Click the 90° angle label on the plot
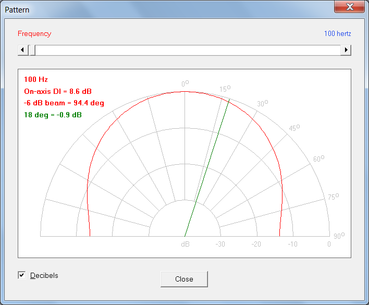The image size is (369, 305). click(339, 236)
